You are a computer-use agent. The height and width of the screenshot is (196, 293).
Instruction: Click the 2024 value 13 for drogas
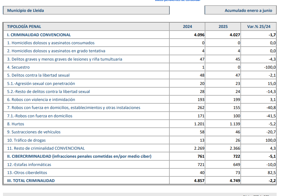[202, 140]
